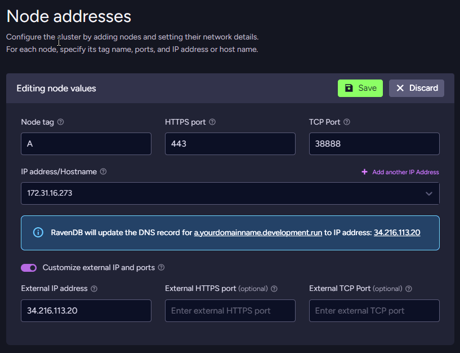Click the help icon beside External TCP Port
Screen dimensions: 460x353
click(x=409, y=289)
